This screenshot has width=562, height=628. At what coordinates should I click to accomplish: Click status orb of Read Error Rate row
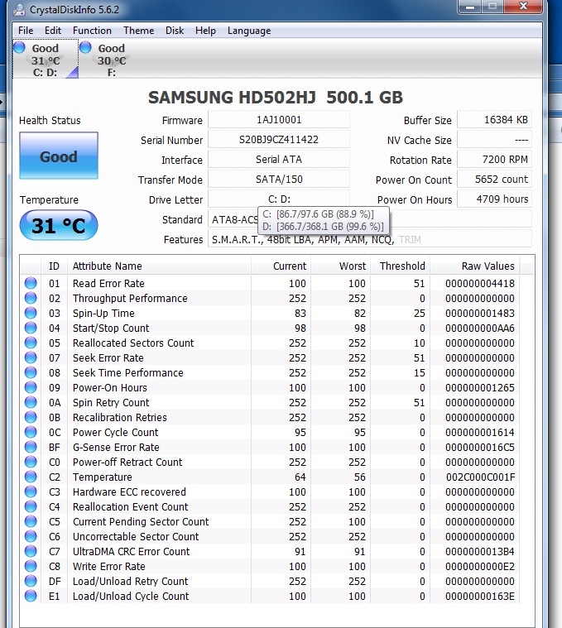point(31,283)
